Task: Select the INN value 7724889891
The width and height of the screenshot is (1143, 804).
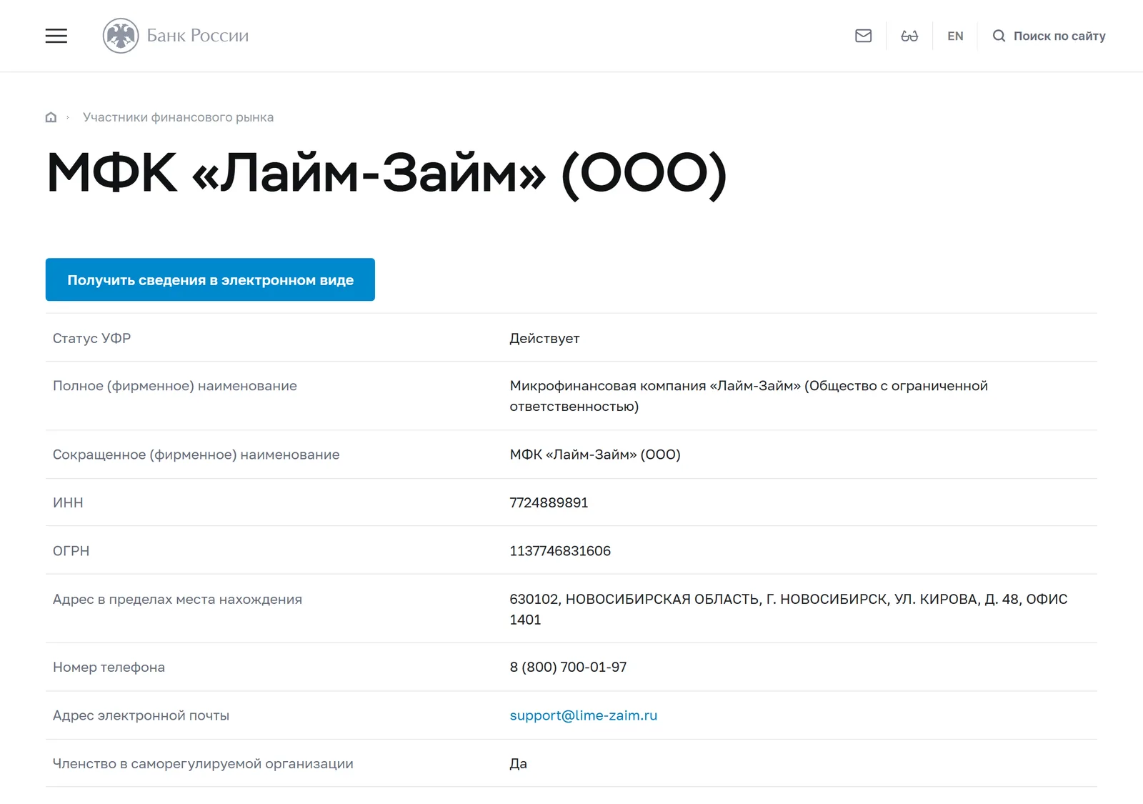Action: (x=549, y=502)
